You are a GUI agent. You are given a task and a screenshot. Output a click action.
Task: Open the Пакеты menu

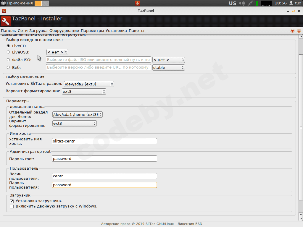[136, 31]
